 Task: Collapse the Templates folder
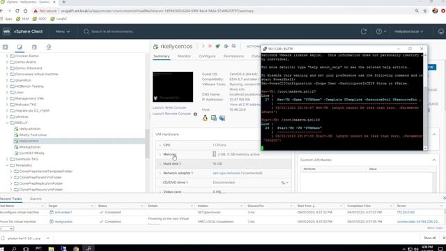(x=7, y=165)
